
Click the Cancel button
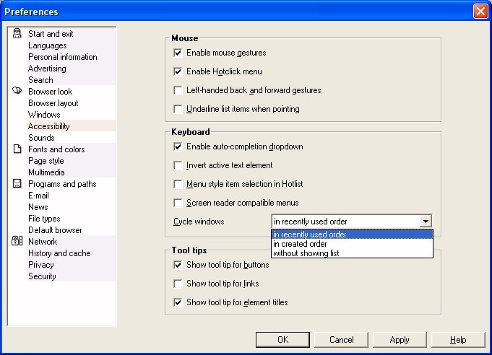[x=341, y=340]
